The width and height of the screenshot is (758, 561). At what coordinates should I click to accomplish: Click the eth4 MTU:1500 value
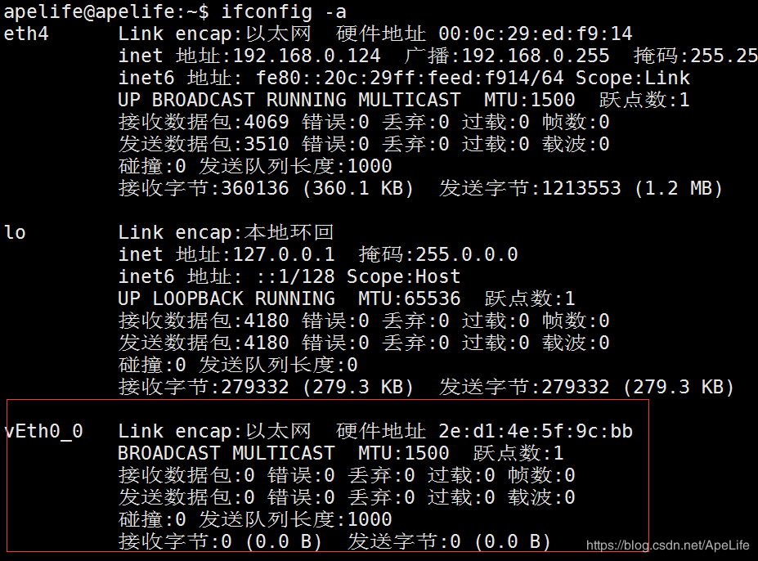coord(530,100)
